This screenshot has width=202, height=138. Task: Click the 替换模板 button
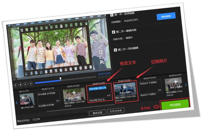[166, 16]
